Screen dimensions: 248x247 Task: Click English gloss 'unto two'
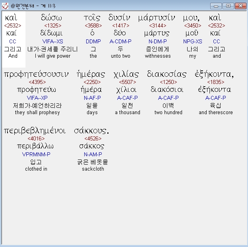point(120,56)
